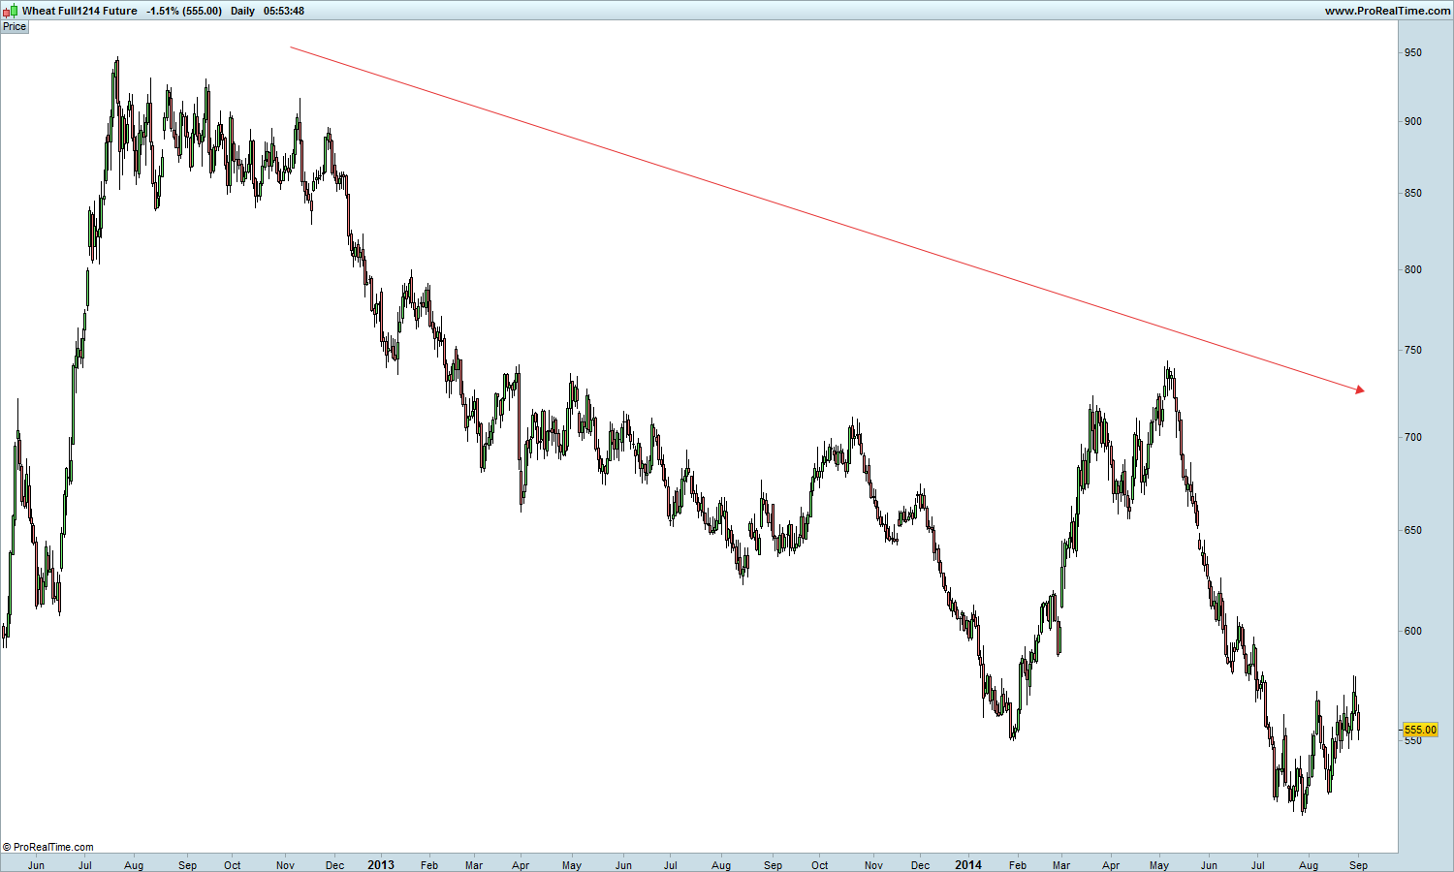Click the 850 price axis label
Screen dimensions: 1454x872
pos(1413,193)
